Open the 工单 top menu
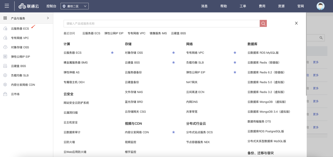This screenshot has height=157, width=333. click(x=243, y=6)
